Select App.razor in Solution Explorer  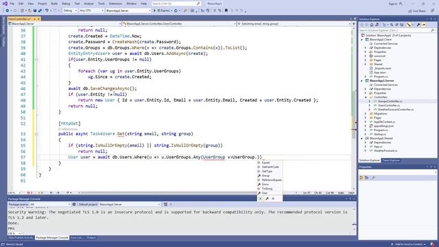379,73
